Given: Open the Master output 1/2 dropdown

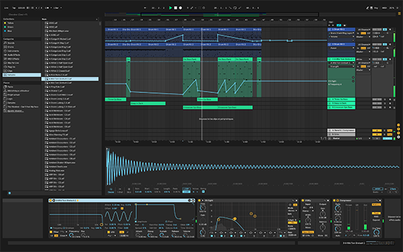Looking at the screenshot, I should tap(363, 138).
